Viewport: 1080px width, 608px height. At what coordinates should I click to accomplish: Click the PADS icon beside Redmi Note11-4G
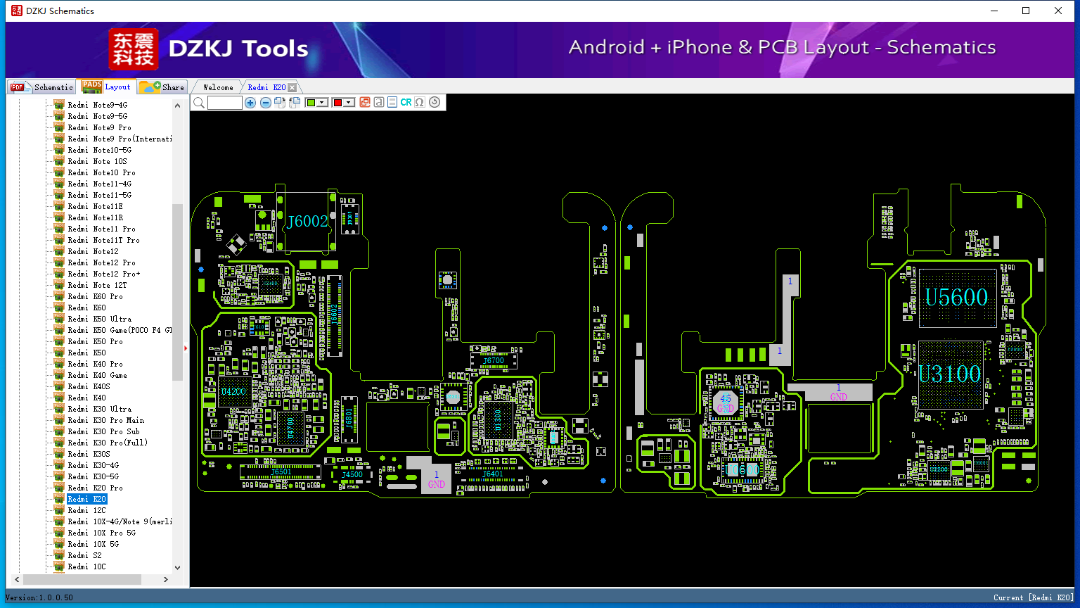[59, 184]
